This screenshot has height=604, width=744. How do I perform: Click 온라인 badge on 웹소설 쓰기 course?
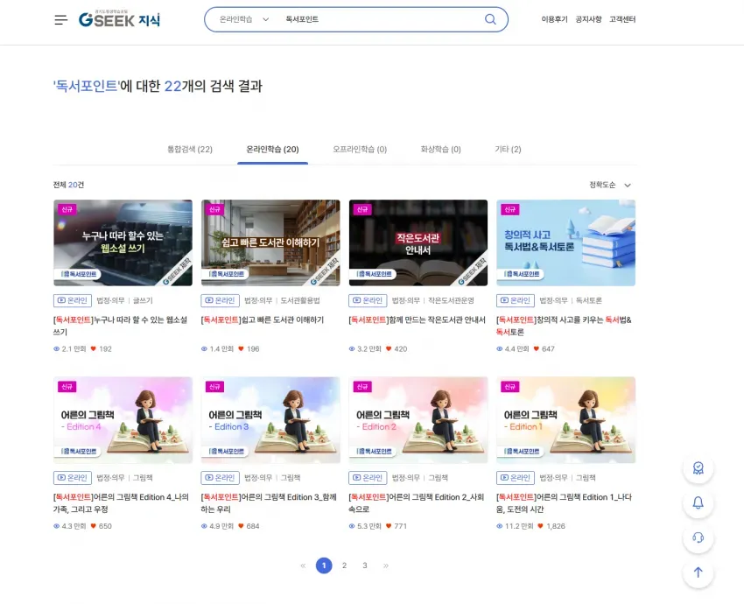point(73,300)
